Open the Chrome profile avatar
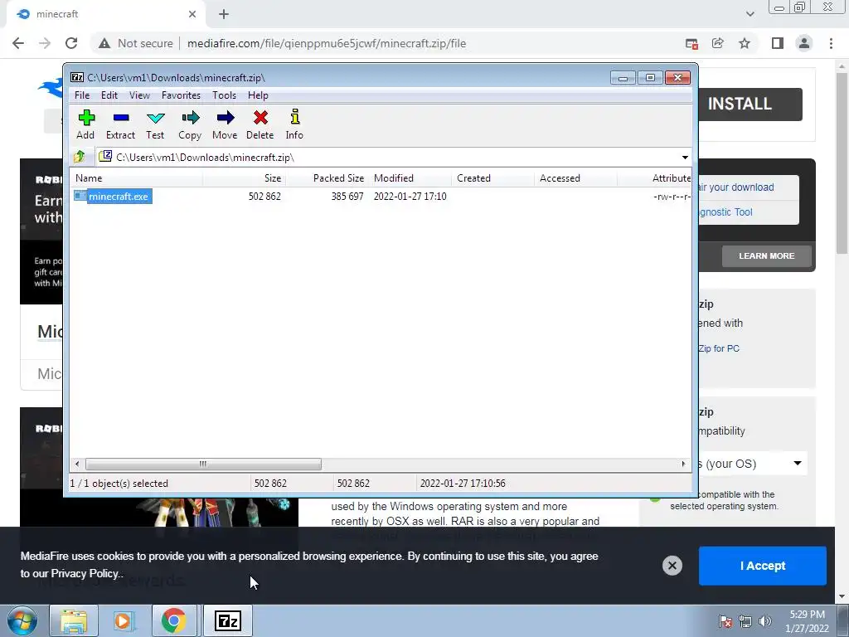 [804, 43]
